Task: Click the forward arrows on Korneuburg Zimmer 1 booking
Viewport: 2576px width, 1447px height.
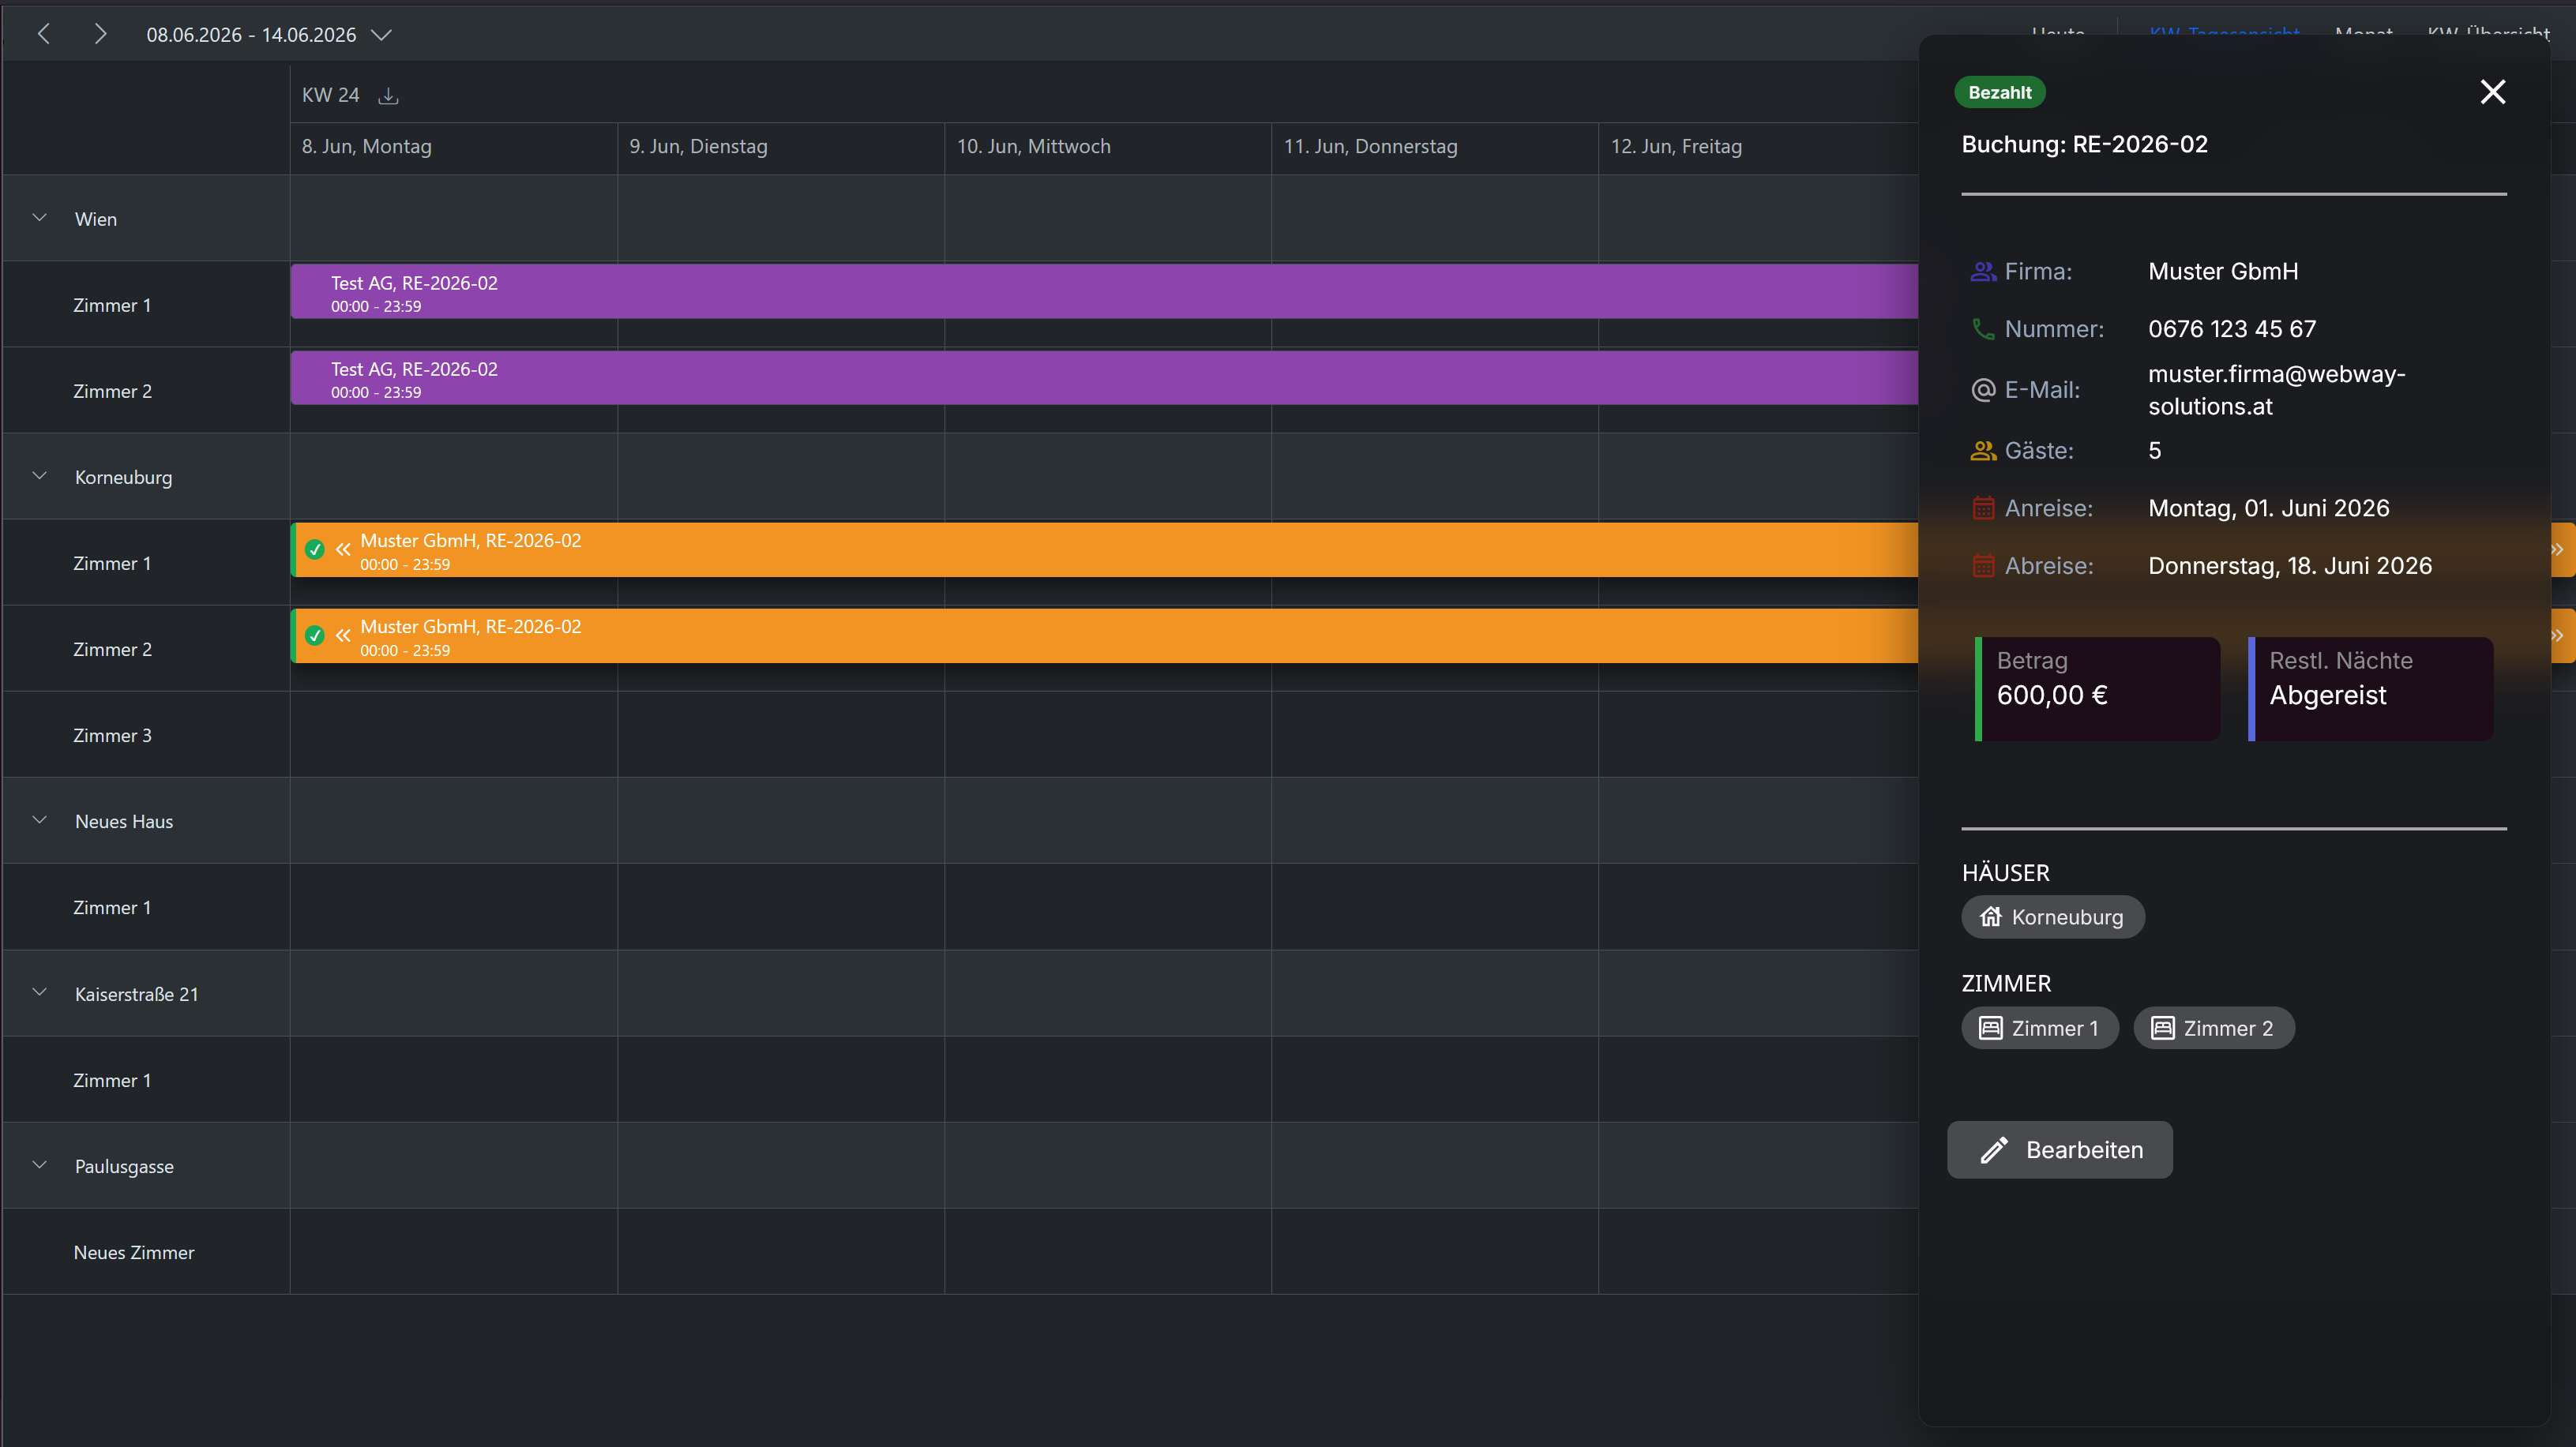Action: [x=2558, y=549]
